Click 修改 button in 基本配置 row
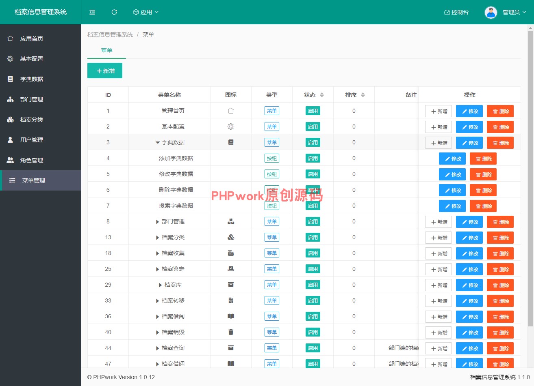Viewport: 534px width, 386px height. [x=469, y=127]
